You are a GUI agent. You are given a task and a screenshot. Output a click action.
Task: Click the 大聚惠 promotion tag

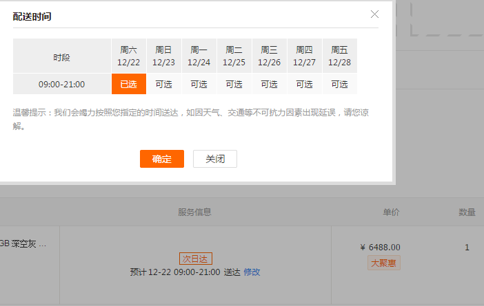(x=383, y=263)
